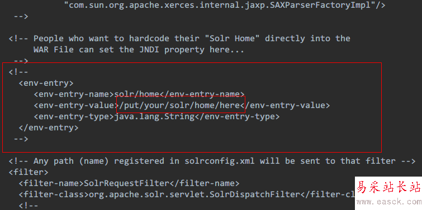Click the www.easck.com watermark link

(x=390, y=202)
